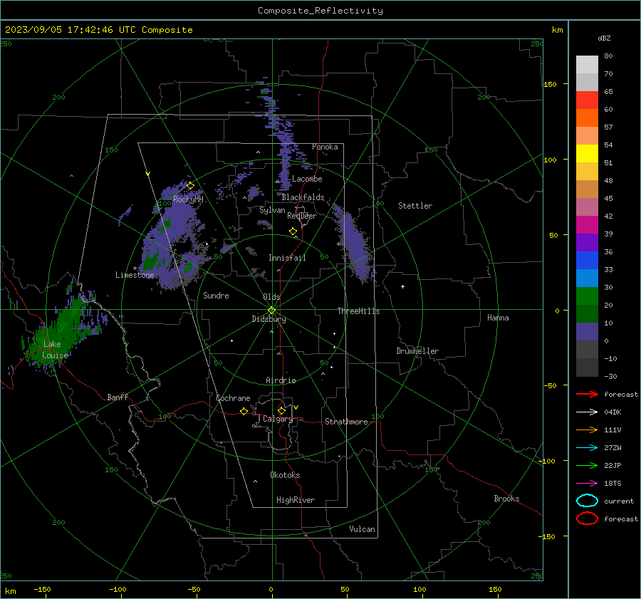The image size is (641, 599).
Task: Click the Lacombe label
Action: tap(307, 179)
